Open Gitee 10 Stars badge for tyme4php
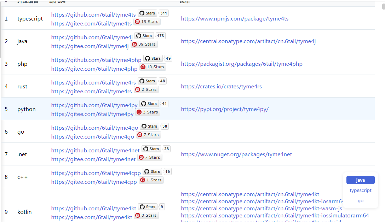The height and width of the screenshot is (222, 385). [x=153, y=67]
